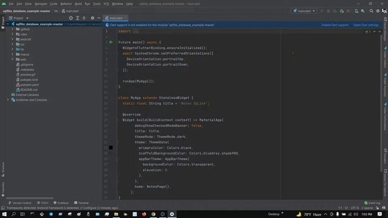Expand the .github folder
This screenshot has width=388, height=218.
[12, 29]
